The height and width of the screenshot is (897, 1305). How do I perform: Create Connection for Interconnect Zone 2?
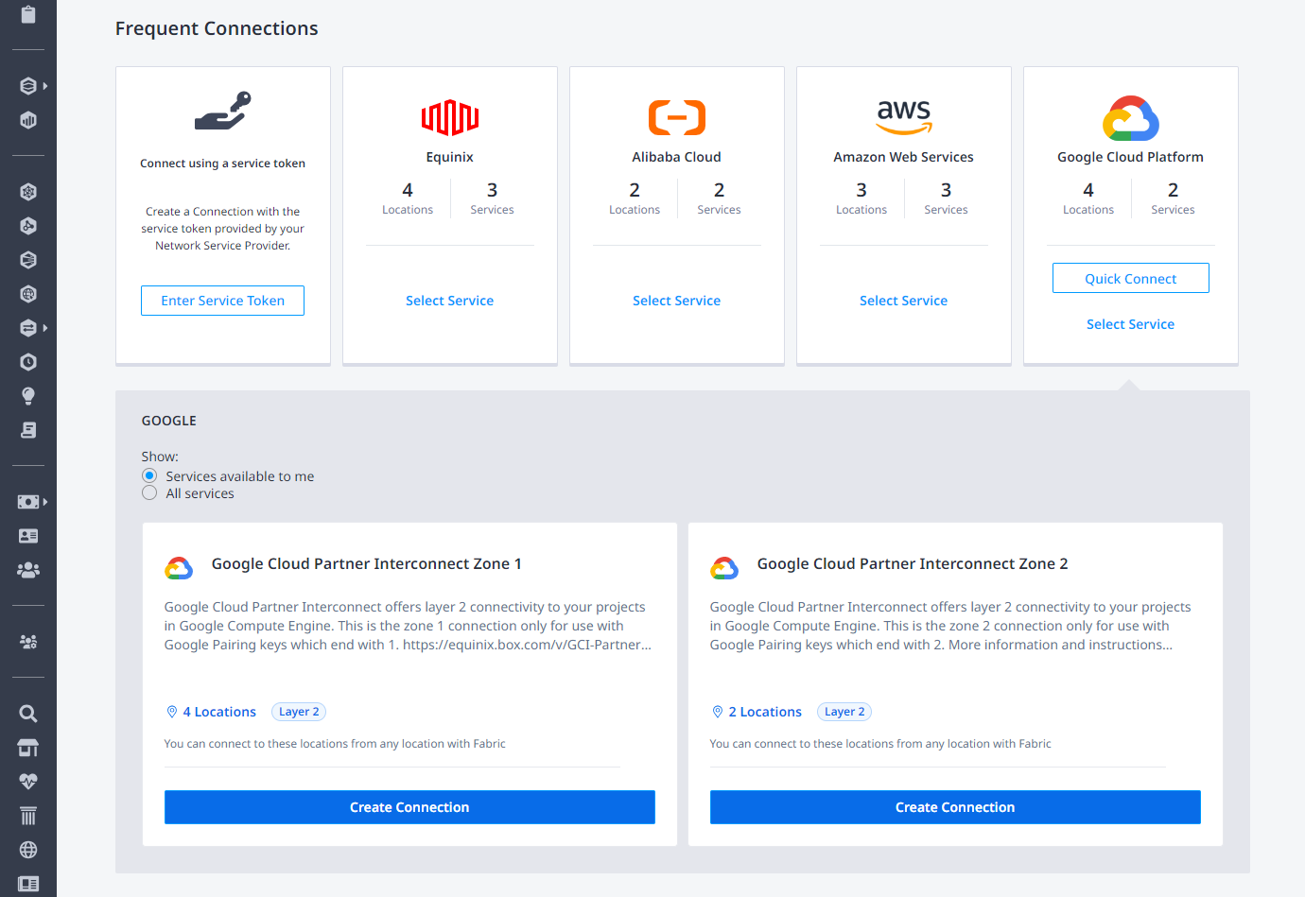point(955,807)
